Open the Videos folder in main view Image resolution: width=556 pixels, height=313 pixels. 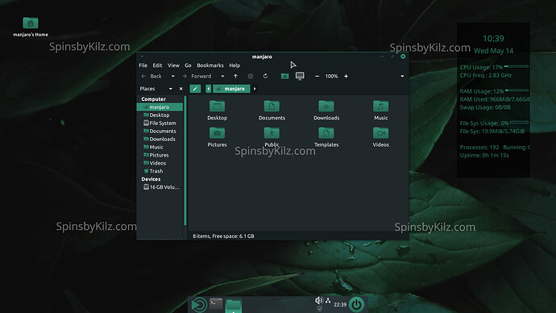[x=381, y=137]
